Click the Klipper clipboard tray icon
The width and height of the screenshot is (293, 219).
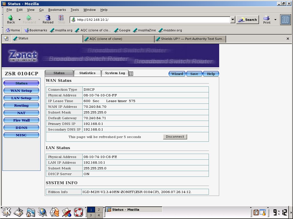tap(256, 212)
